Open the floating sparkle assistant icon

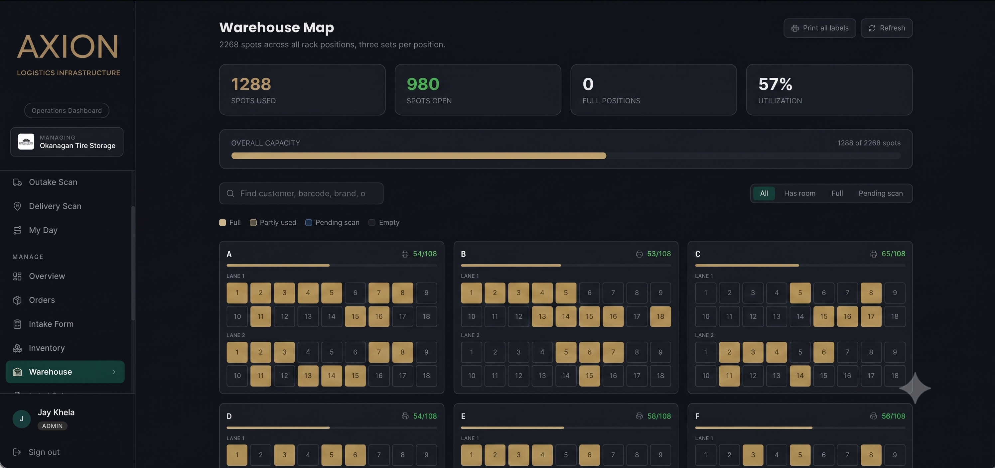coord(915,388)
